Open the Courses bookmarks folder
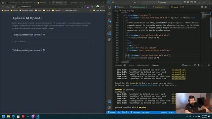Viewport: 212px width, 119px height. pos(47,10)
